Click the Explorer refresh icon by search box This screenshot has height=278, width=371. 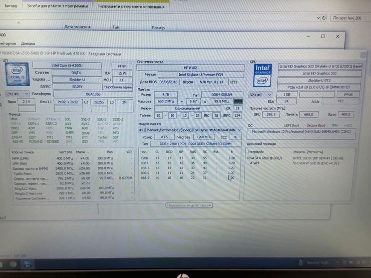pyautogui.click(x=324, y=18)
